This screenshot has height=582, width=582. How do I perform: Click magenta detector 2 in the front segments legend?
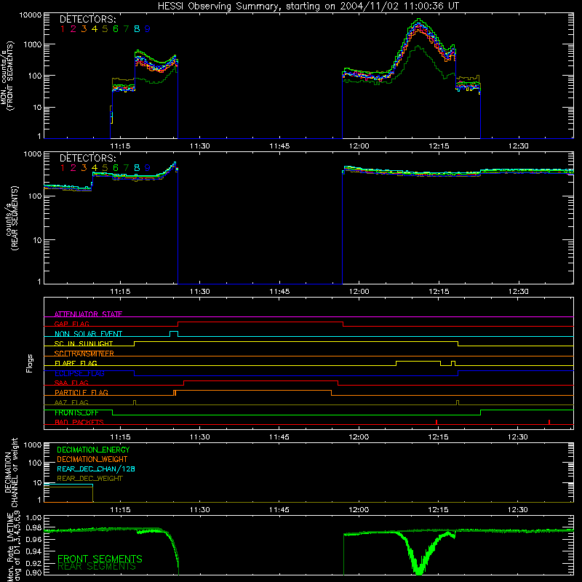tap(73, 29)
